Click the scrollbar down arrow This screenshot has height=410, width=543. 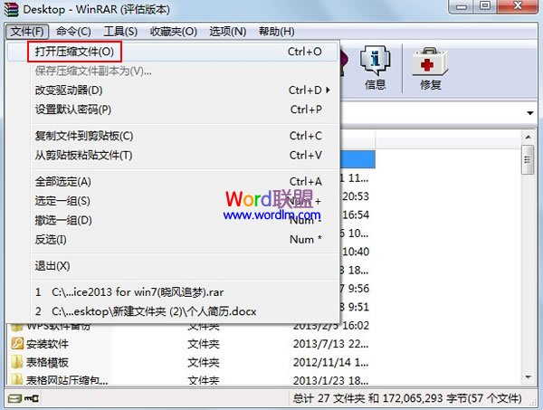(x=529, y=377)
